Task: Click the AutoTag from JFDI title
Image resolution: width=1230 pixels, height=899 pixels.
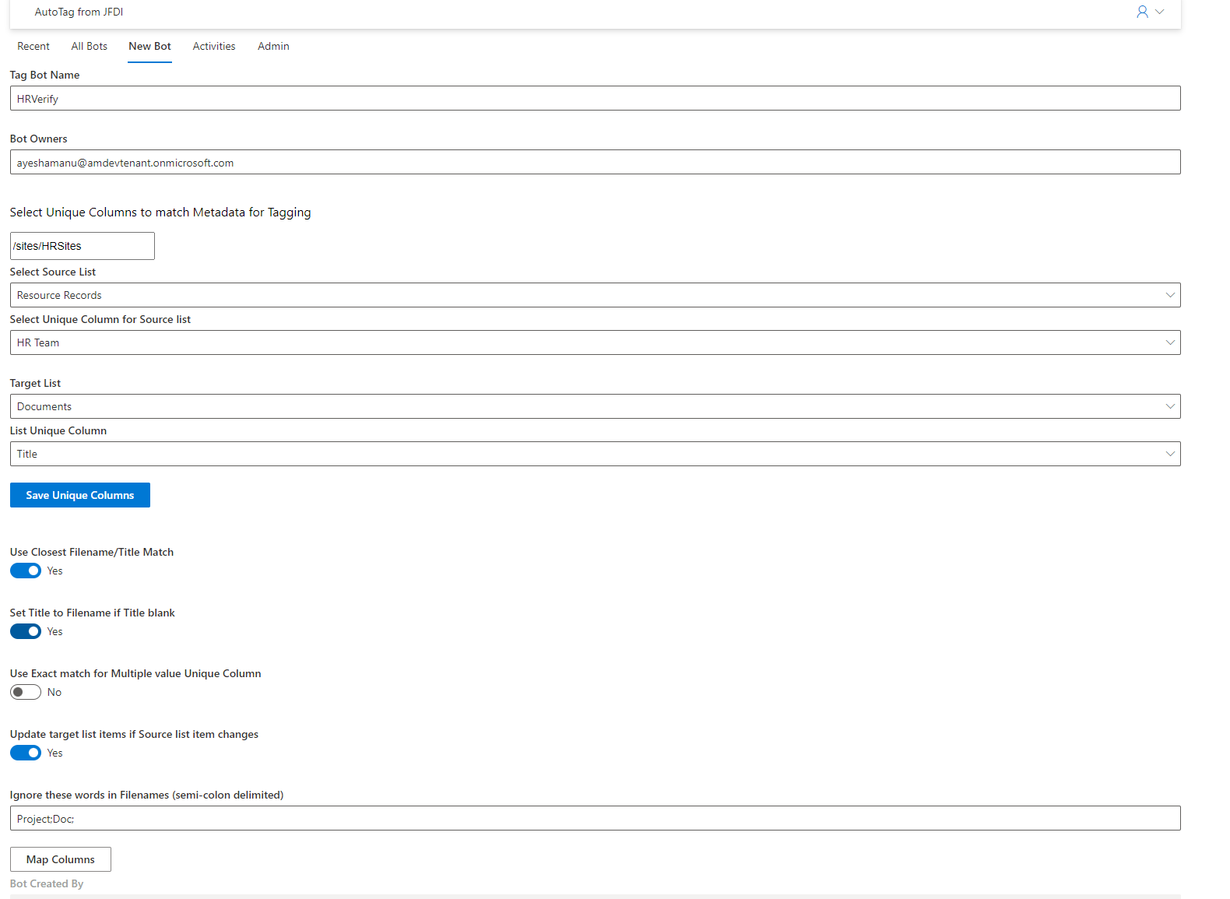Action: tap(79, 12)
